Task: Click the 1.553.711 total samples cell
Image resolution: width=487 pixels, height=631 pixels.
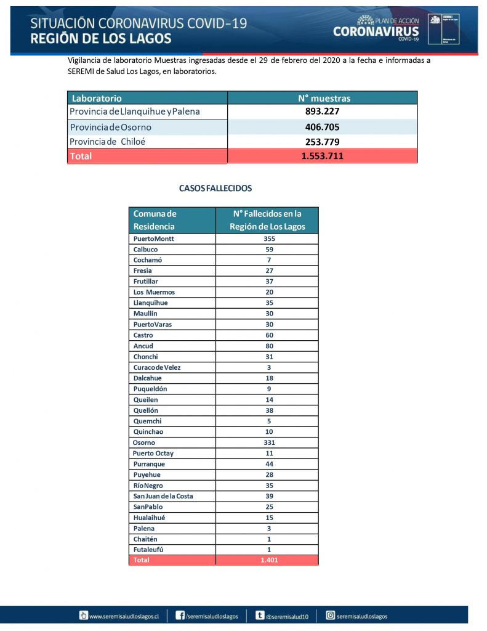Action: point(323,156)
